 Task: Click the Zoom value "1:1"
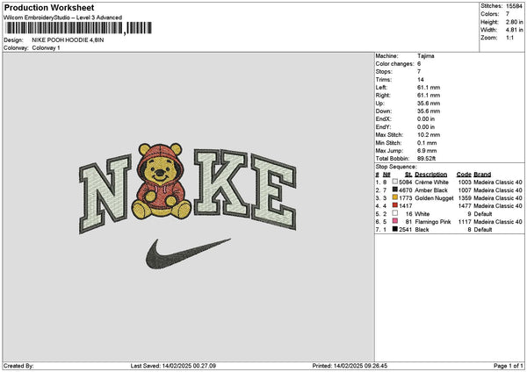(509, 38)
